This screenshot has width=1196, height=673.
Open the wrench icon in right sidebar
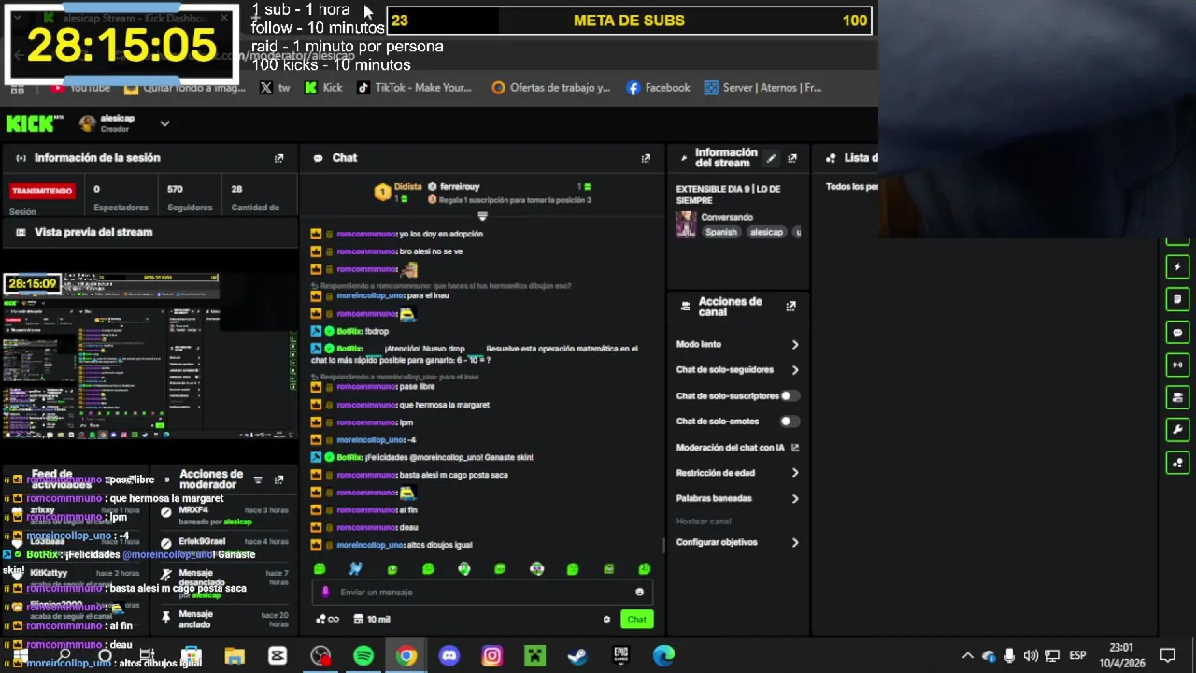tap(1177, 430)
